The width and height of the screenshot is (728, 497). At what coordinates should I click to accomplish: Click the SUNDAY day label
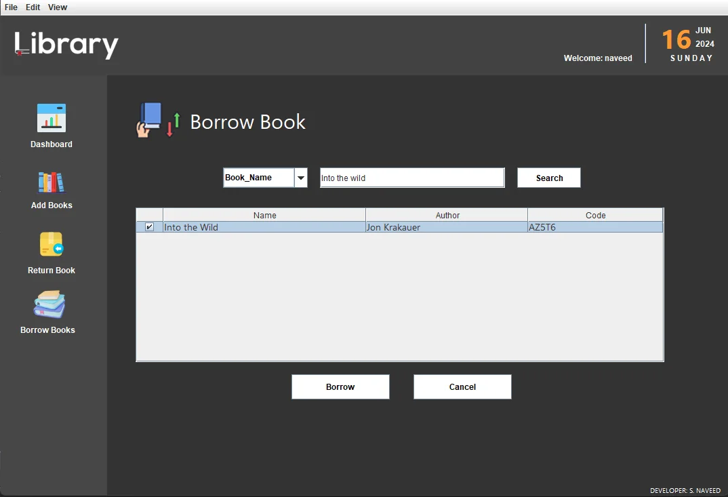click(x=691, y=58)
